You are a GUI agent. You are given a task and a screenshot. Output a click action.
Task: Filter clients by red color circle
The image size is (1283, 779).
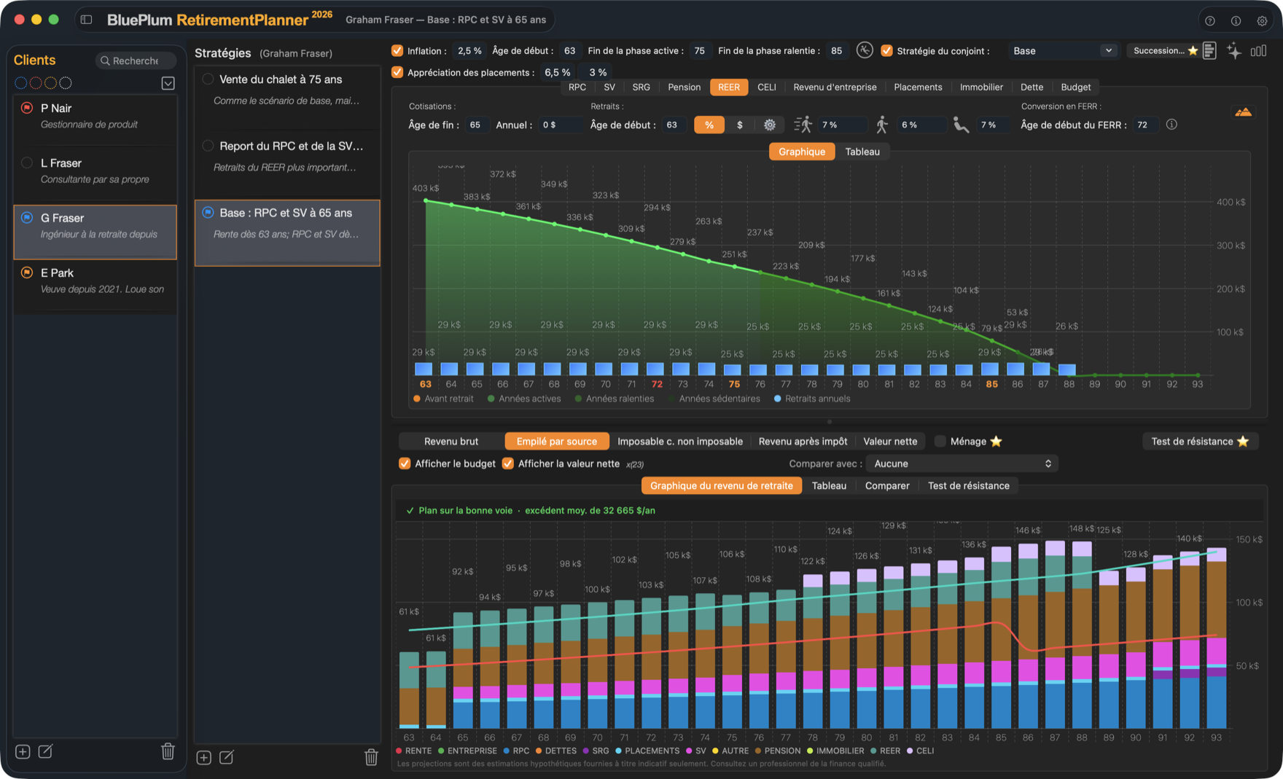tap(36, 83)
